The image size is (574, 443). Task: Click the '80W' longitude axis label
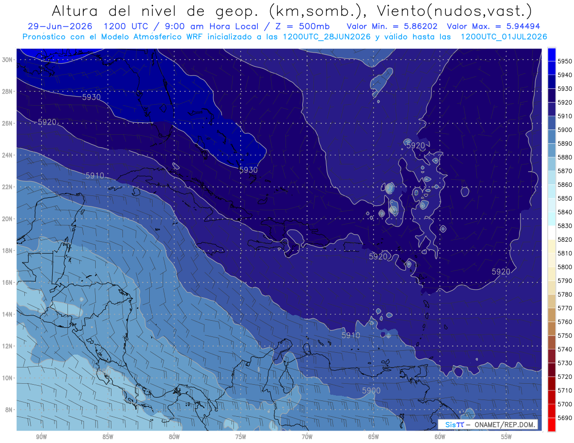tap(174, 436)
